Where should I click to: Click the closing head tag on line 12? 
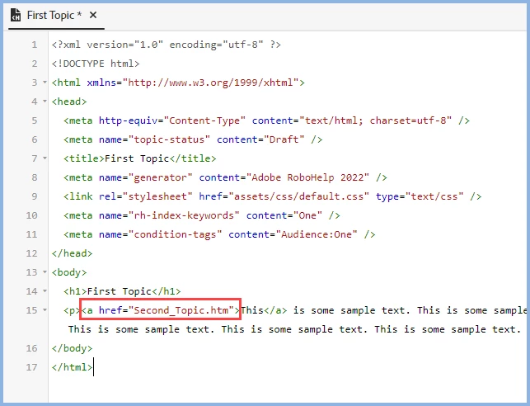tap(72, 253)
